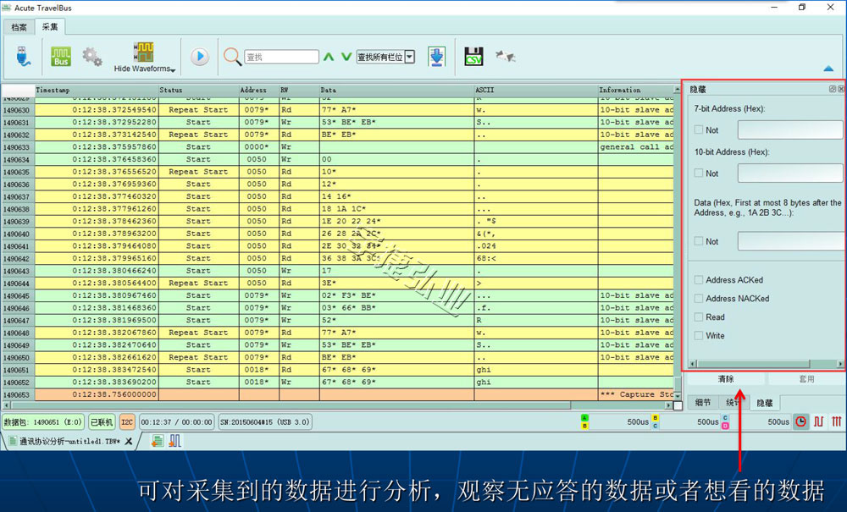Close the untitled1.TBW document tab
Viewport: 847px width, 512px height.
(x=129, y=441)
